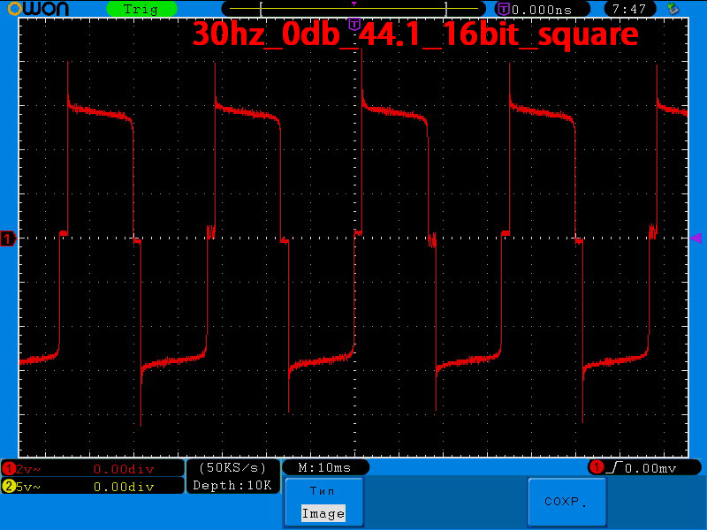Image resolution: width=707 pixels, height=530 pixels.
Task: Click the trigger source 1 badge
Action: 597,467
